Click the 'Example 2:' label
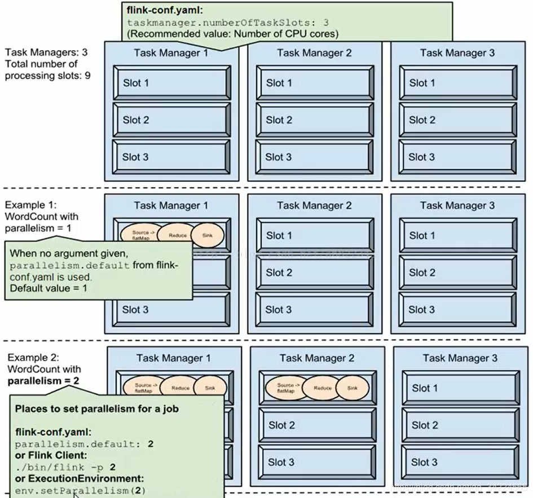The image size is (533, 498). coord(33,358)
